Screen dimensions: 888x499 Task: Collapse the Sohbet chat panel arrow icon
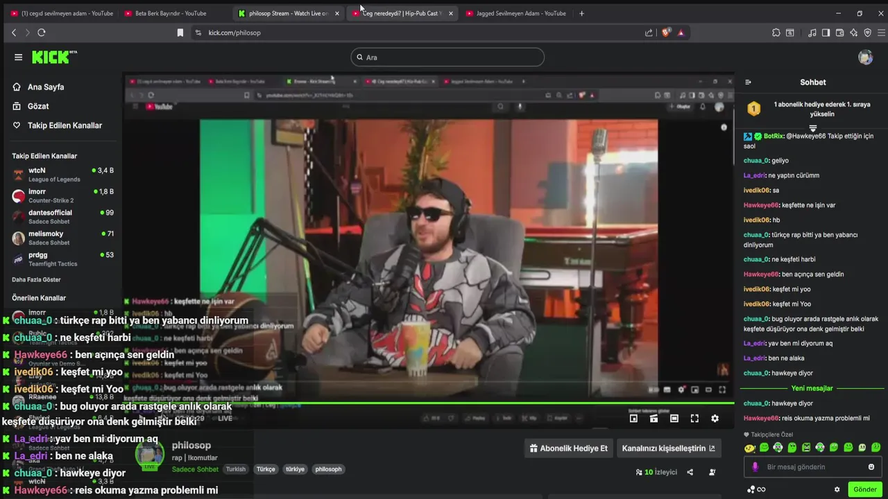[748, 82]
